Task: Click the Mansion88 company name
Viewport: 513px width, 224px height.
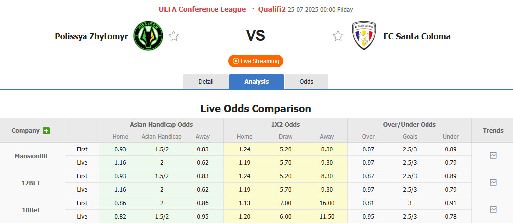Action: [32, 156]
